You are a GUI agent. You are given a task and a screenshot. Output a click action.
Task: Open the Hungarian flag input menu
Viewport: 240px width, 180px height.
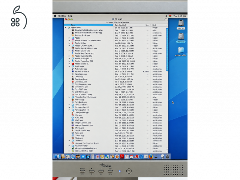tap(170, 16)
